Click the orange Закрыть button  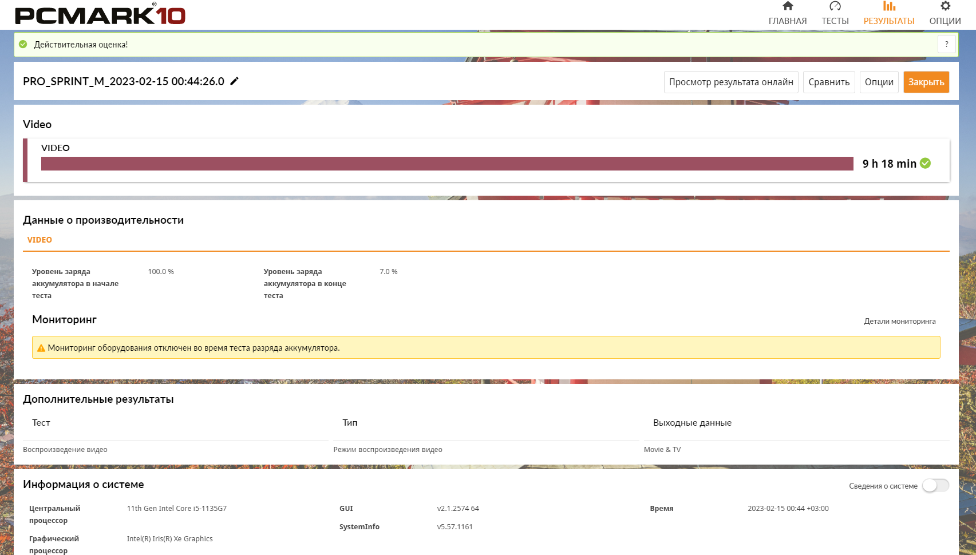click(926, 82)
